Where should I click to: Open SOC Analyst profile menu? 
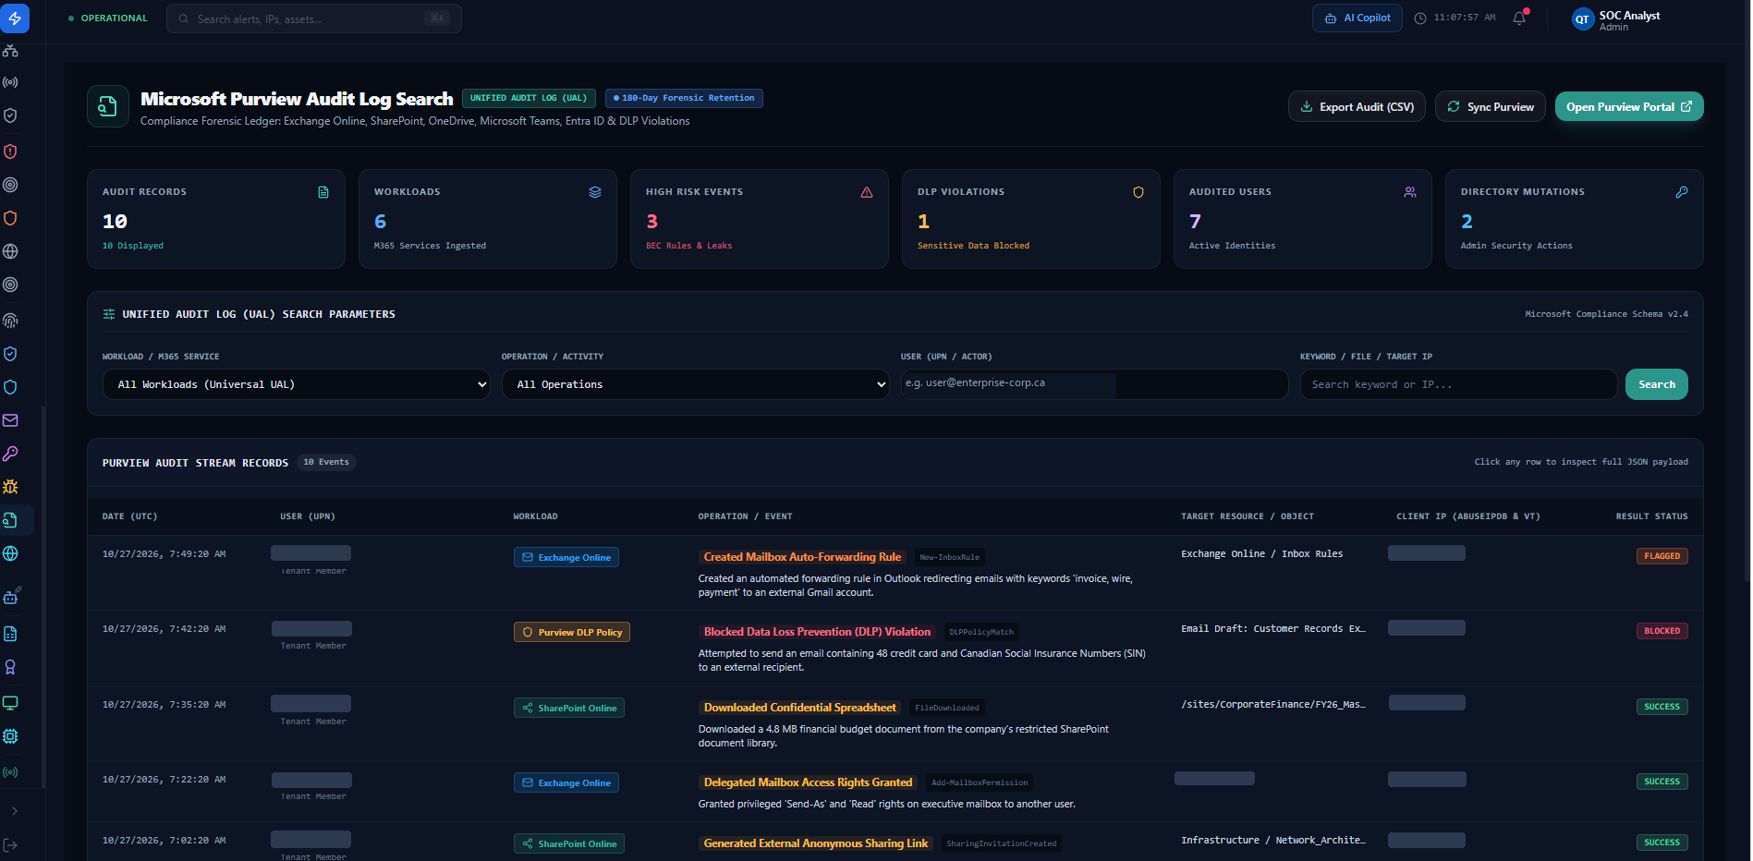click(x=1617, y=19)
